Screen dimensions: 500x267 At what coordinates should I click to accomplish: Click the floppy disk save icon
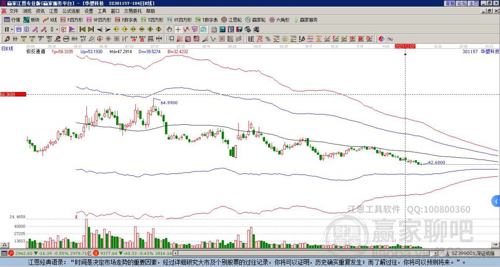239,29
